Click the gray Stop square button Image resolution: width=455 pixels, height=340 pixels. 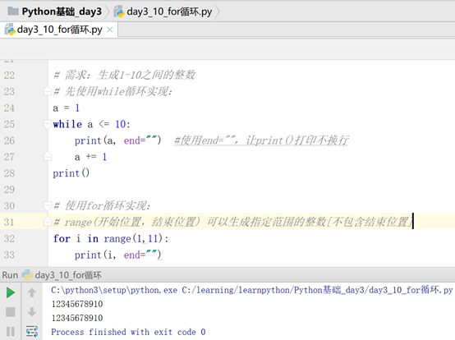pyautogui.click(x=11, y=312)
